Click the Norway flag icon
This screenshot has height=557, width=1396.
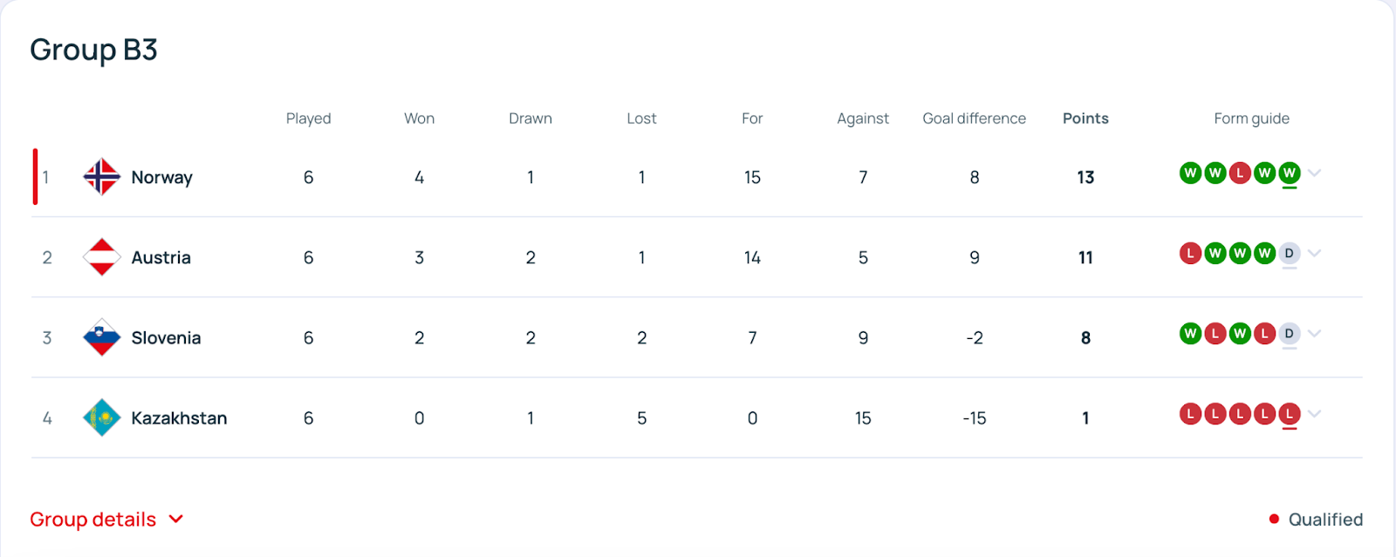point(101,177)
